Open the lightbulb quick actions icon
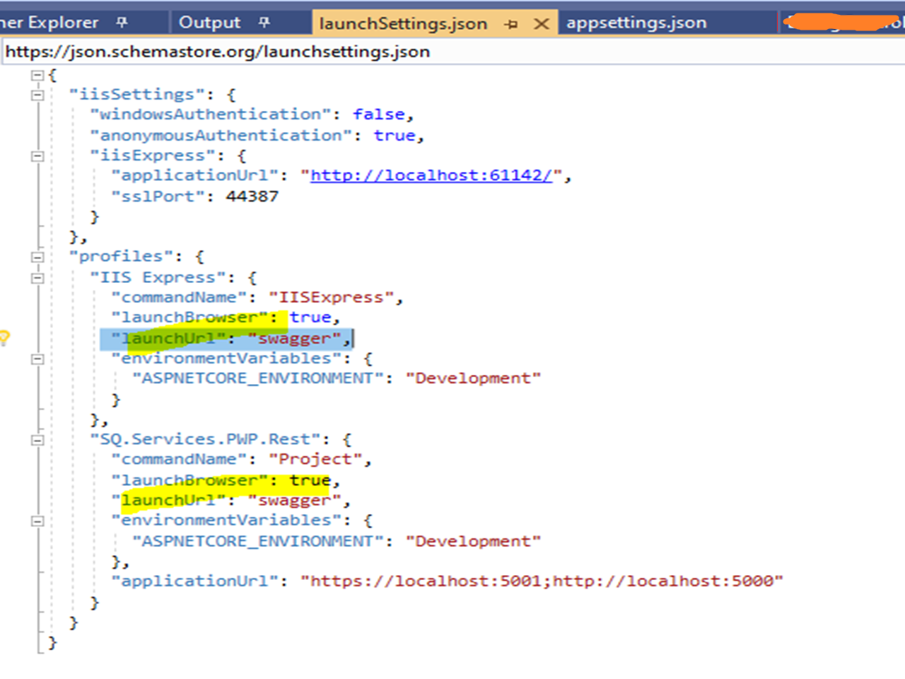905x679 pixels. coord(4,338)
